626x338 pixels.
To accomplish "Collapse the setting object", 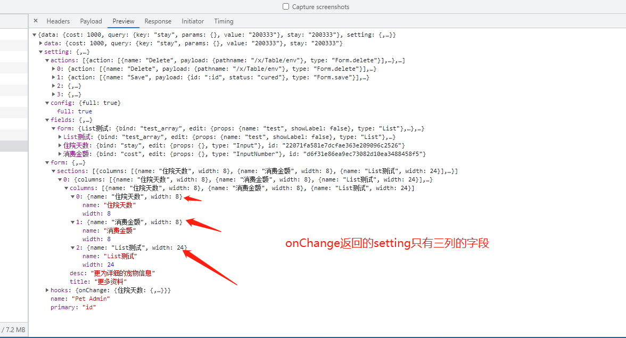I will pyautogui.click(x=40, y=51).
